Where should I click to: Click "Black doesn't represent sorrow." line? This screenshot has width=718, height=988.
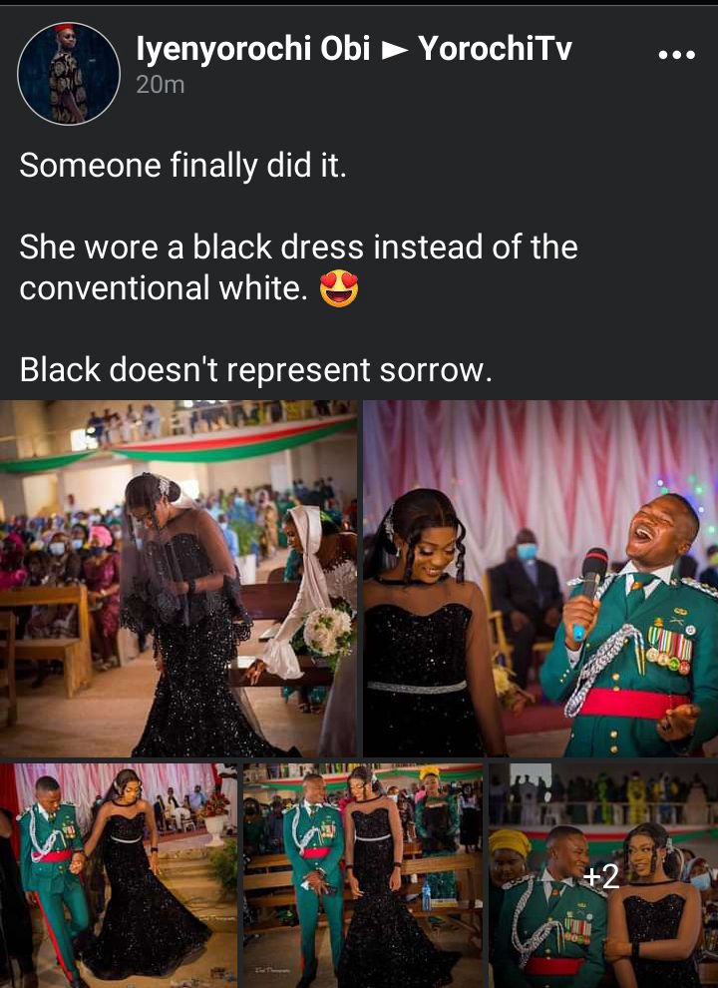click(255, 370)
